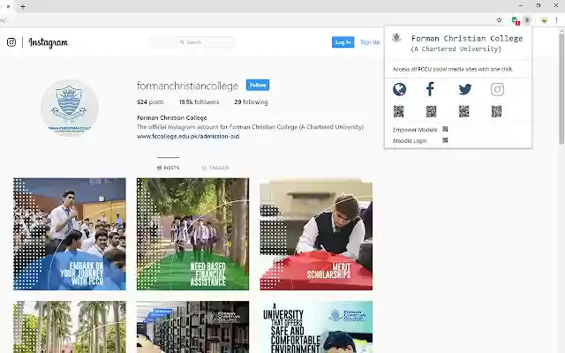Viewport: 565px width, 353px height.
Task: Click the yellow-green extension icon in the toolbar
Action: pyautogui.click(x=544, y=20)
